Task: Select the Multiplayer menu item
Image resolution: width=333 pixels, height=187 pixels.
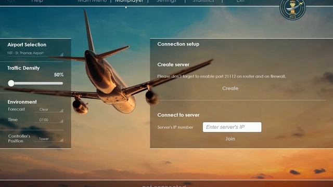Action: pyautogui.click(x=129, y=1)
